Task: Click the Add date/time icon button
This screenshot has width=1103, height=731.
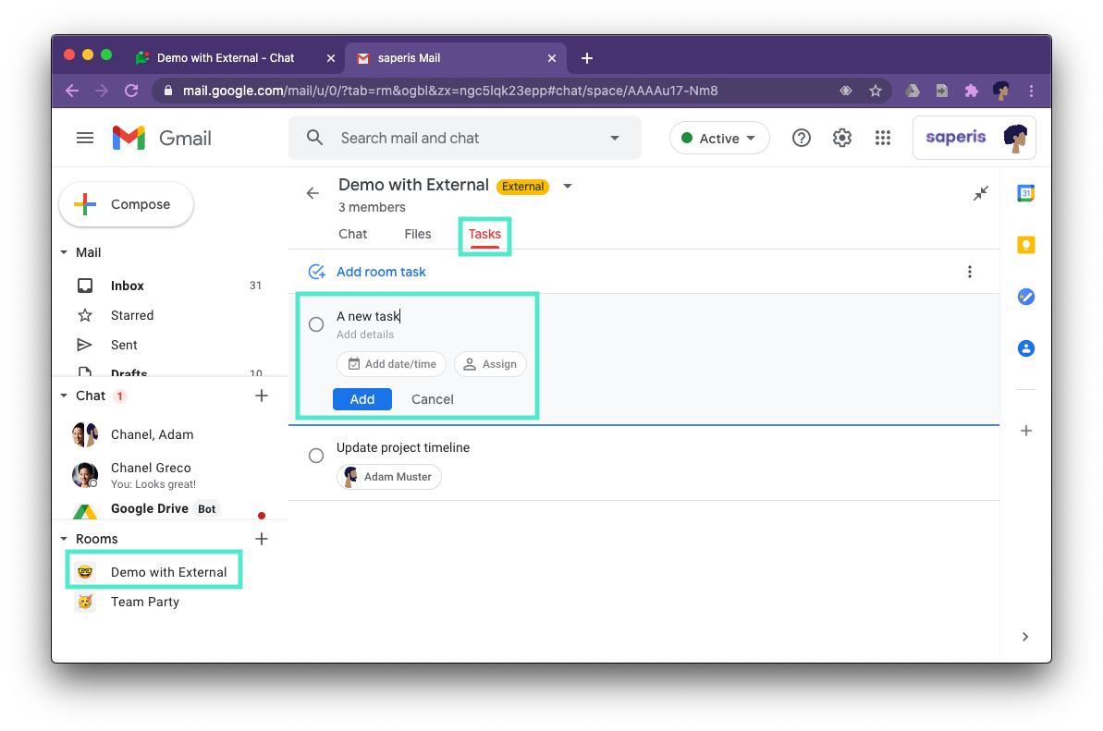Action: [391, 363]
